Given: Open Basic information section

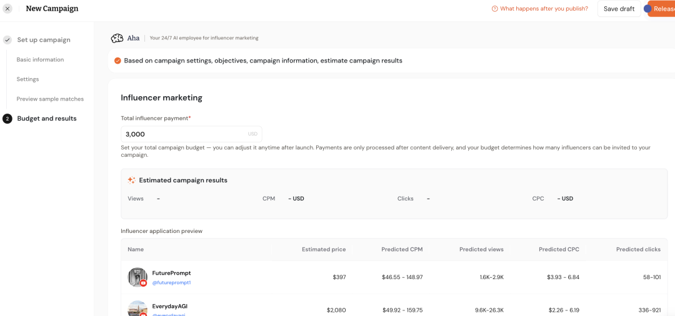Looking at the screenshot, I should [40, 60].
